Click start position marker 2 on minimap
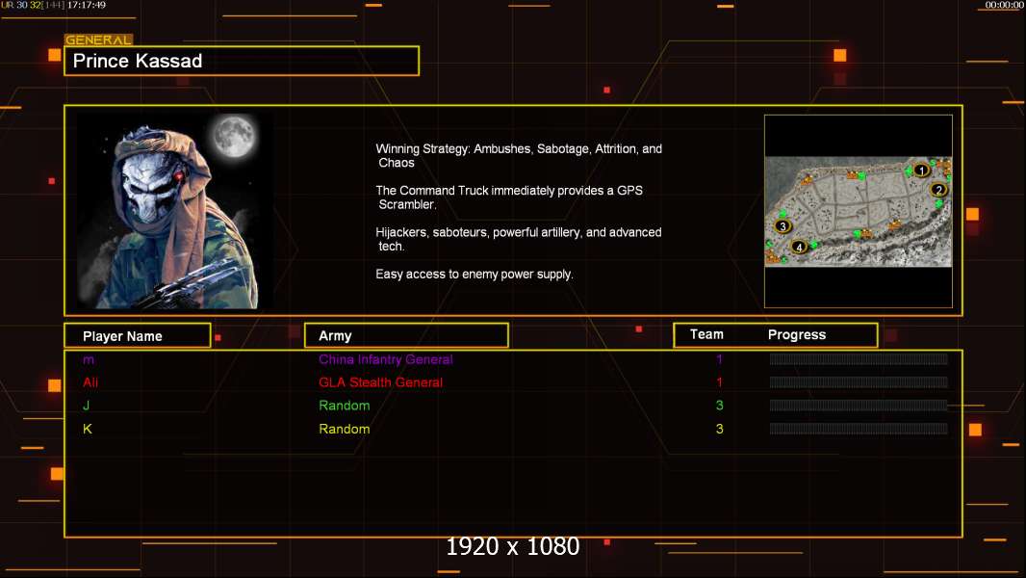Viewport: 1026px width, 578px height. (938, 190)
